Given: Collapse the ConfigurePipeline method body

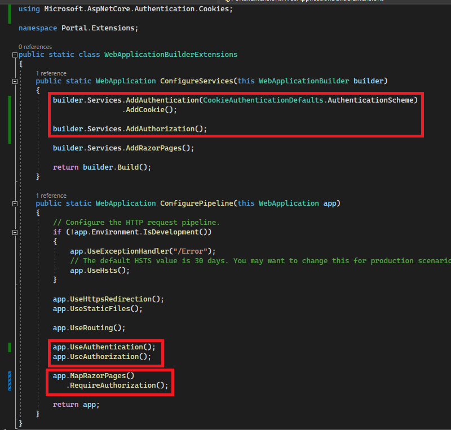Looking at the screenshot, I should [x=14, y=203].
